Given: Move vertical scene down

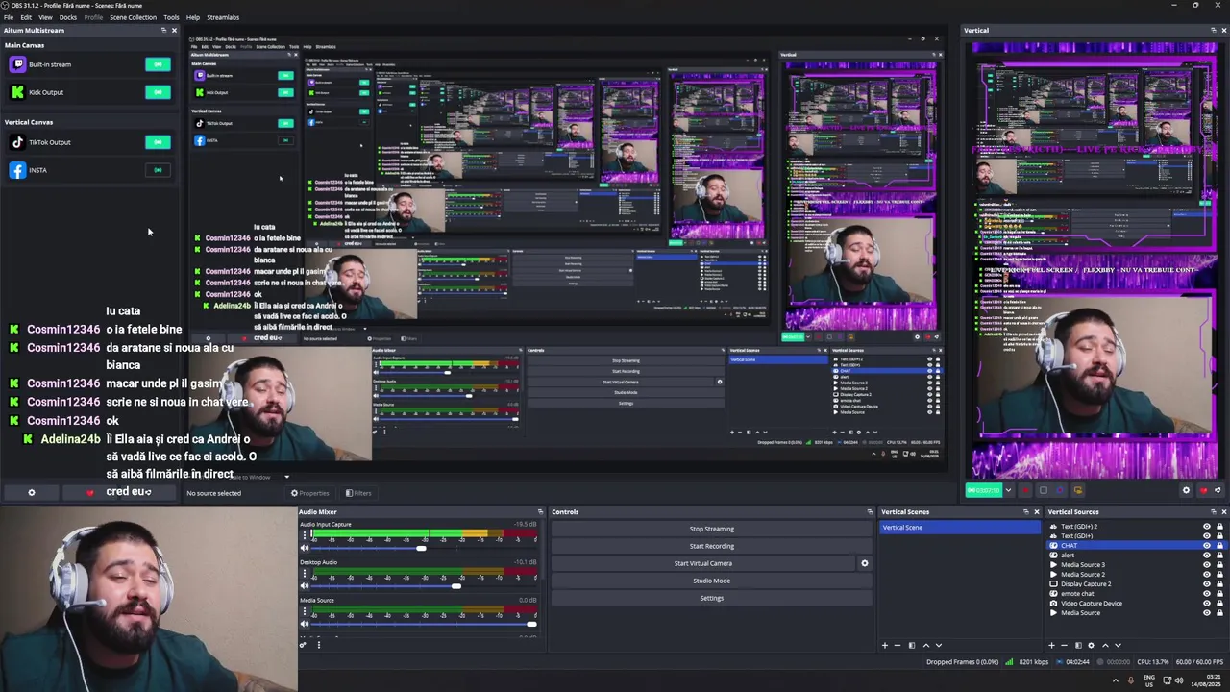Looking at the screenshot, I should coord(939,646).
